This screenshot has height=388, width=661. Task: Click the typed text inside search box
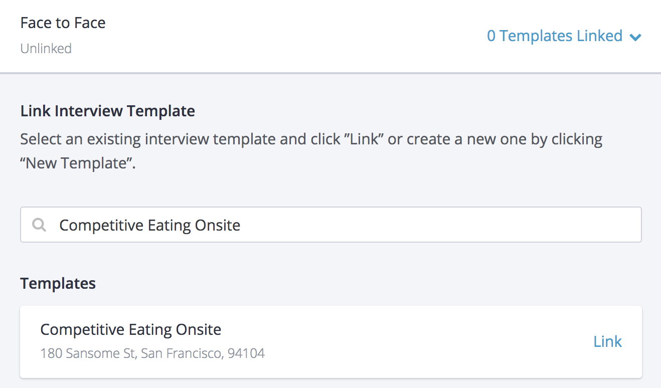coord(149,225)
